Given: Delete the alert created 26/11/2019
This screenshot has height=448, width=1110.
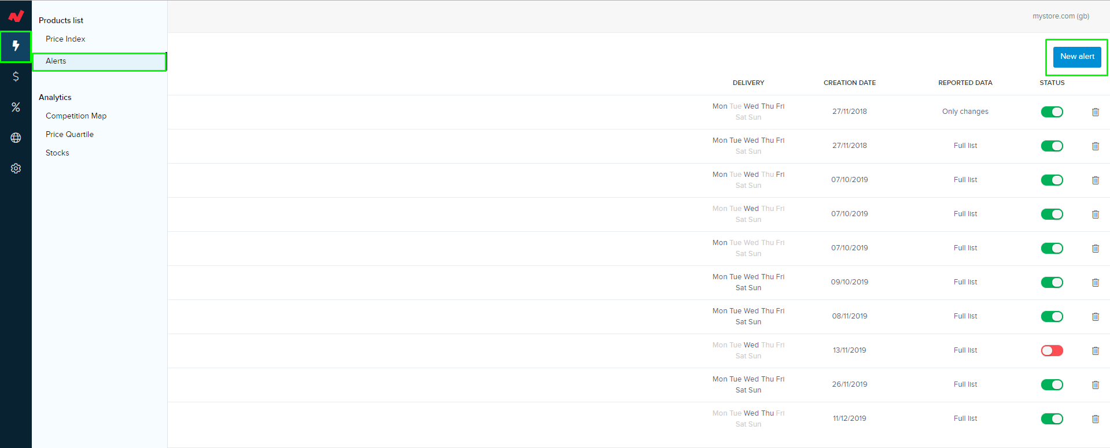Looking at the screenshot, I should click(1096, 385).
